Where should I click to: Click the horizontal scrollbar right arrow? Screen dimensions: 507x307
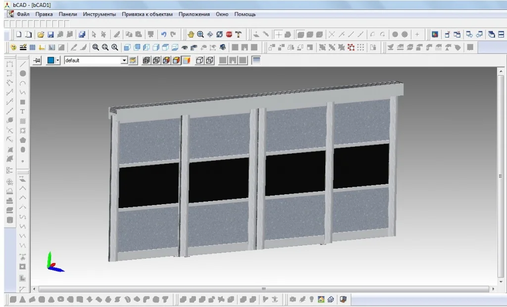tap(493, 289)
